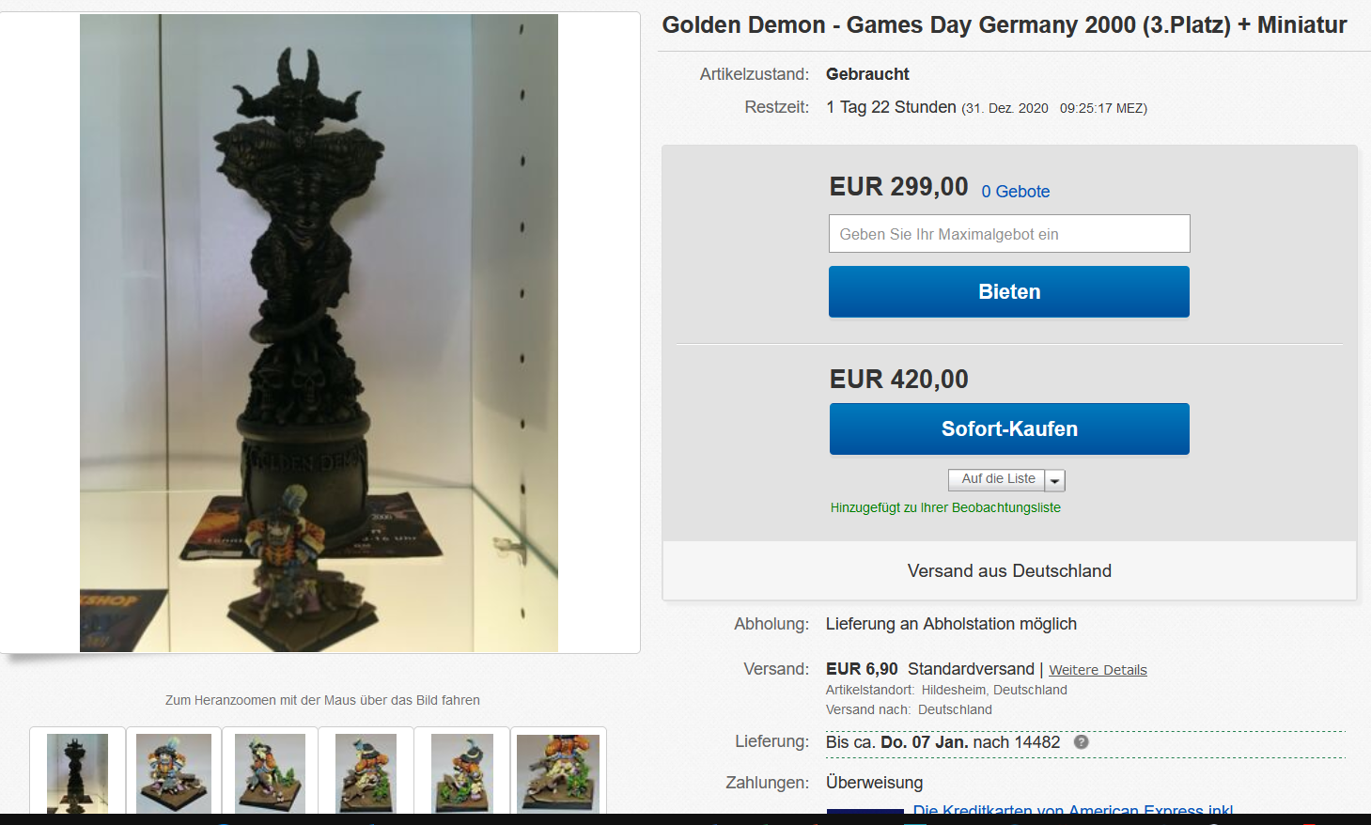Open the Auf die Liste dropdown arrow
This screenshot has width=1371, height=825.
point(1055,480)
